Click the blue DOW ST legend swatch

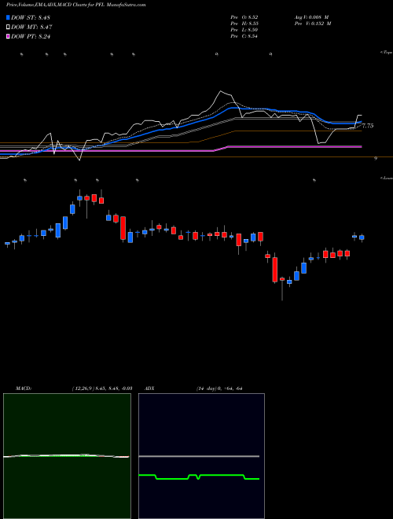click(8, 17)
